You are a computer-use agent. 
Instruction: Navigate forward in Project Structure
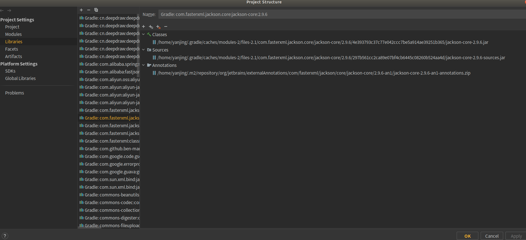point(9,11)
